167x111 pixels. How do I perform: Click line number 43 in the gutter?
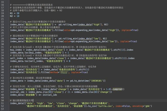pos(2,81)
